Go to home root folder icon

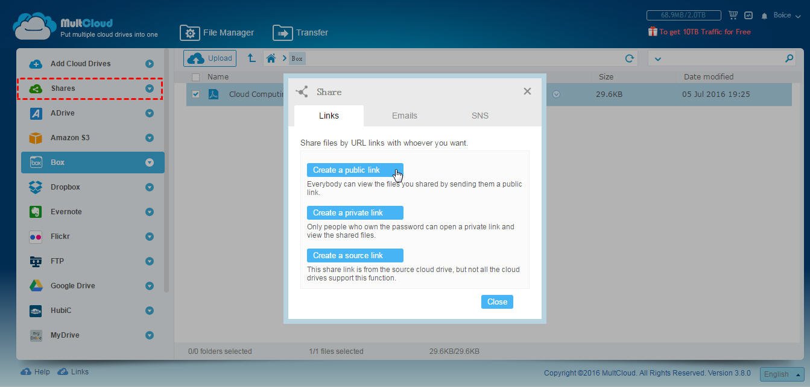tap(271, 58)
